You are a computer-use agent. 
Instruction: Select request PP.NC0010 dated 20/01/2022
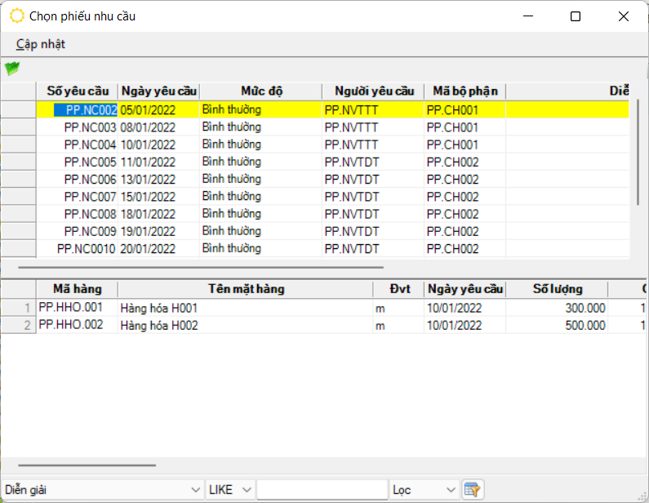[86, 249]
